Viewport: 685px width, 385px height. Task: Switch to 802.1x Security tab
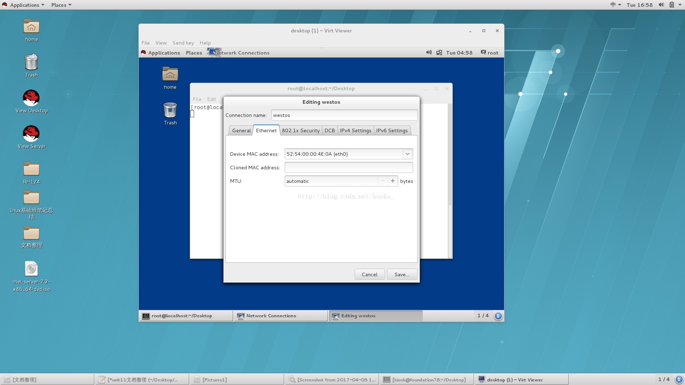point(301,130)
